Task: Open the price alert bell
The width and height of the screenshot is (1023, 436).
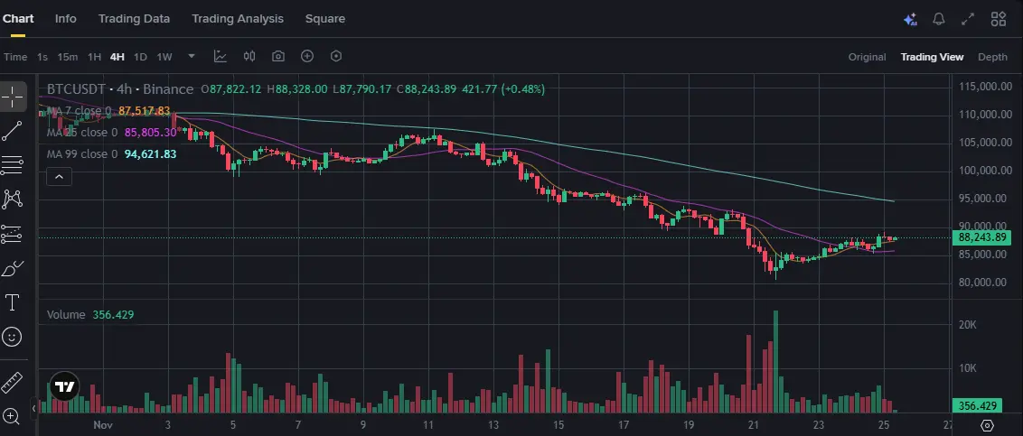Action: (939, 19)
